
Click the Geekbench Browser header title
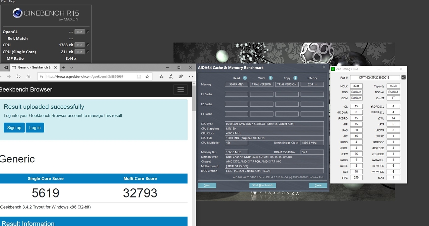(x=25, y=90)
